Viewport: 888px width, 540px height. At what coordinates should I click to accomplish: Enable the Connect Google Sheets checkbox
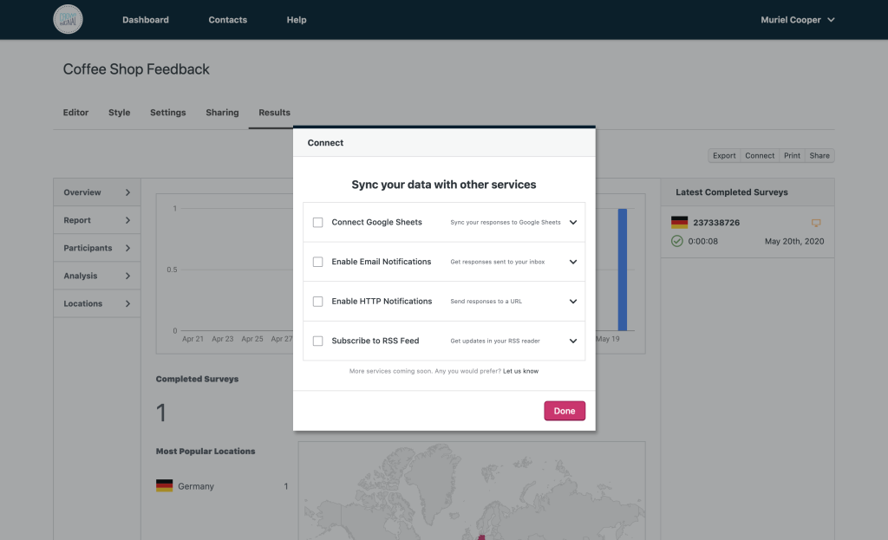pyautogui.click(x=318, y=223)
